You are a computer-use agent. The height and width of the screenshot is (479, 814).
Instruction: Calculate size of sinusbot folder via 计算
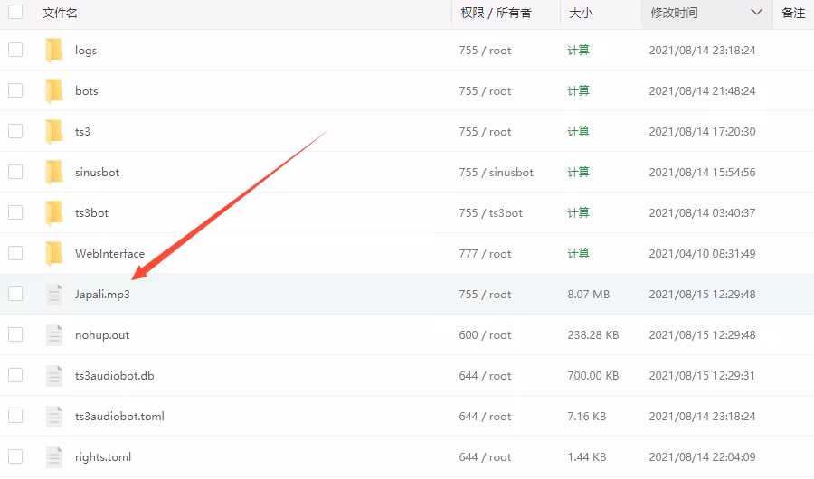pos(578,173)
